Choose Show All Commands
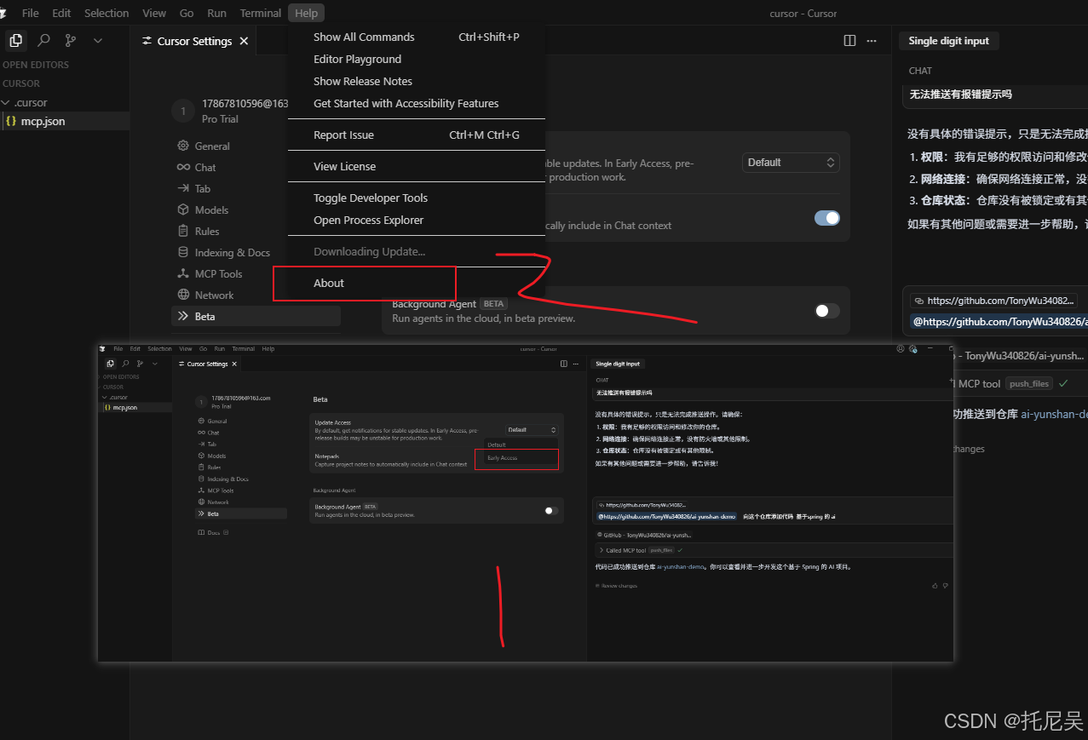The width and height of the screenshot is (1088, 740). 417,37
